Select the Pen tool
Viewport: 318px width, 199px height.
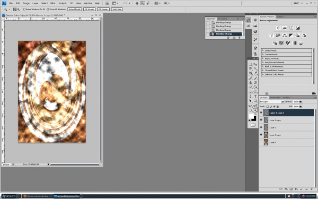[x=251, y=97]
